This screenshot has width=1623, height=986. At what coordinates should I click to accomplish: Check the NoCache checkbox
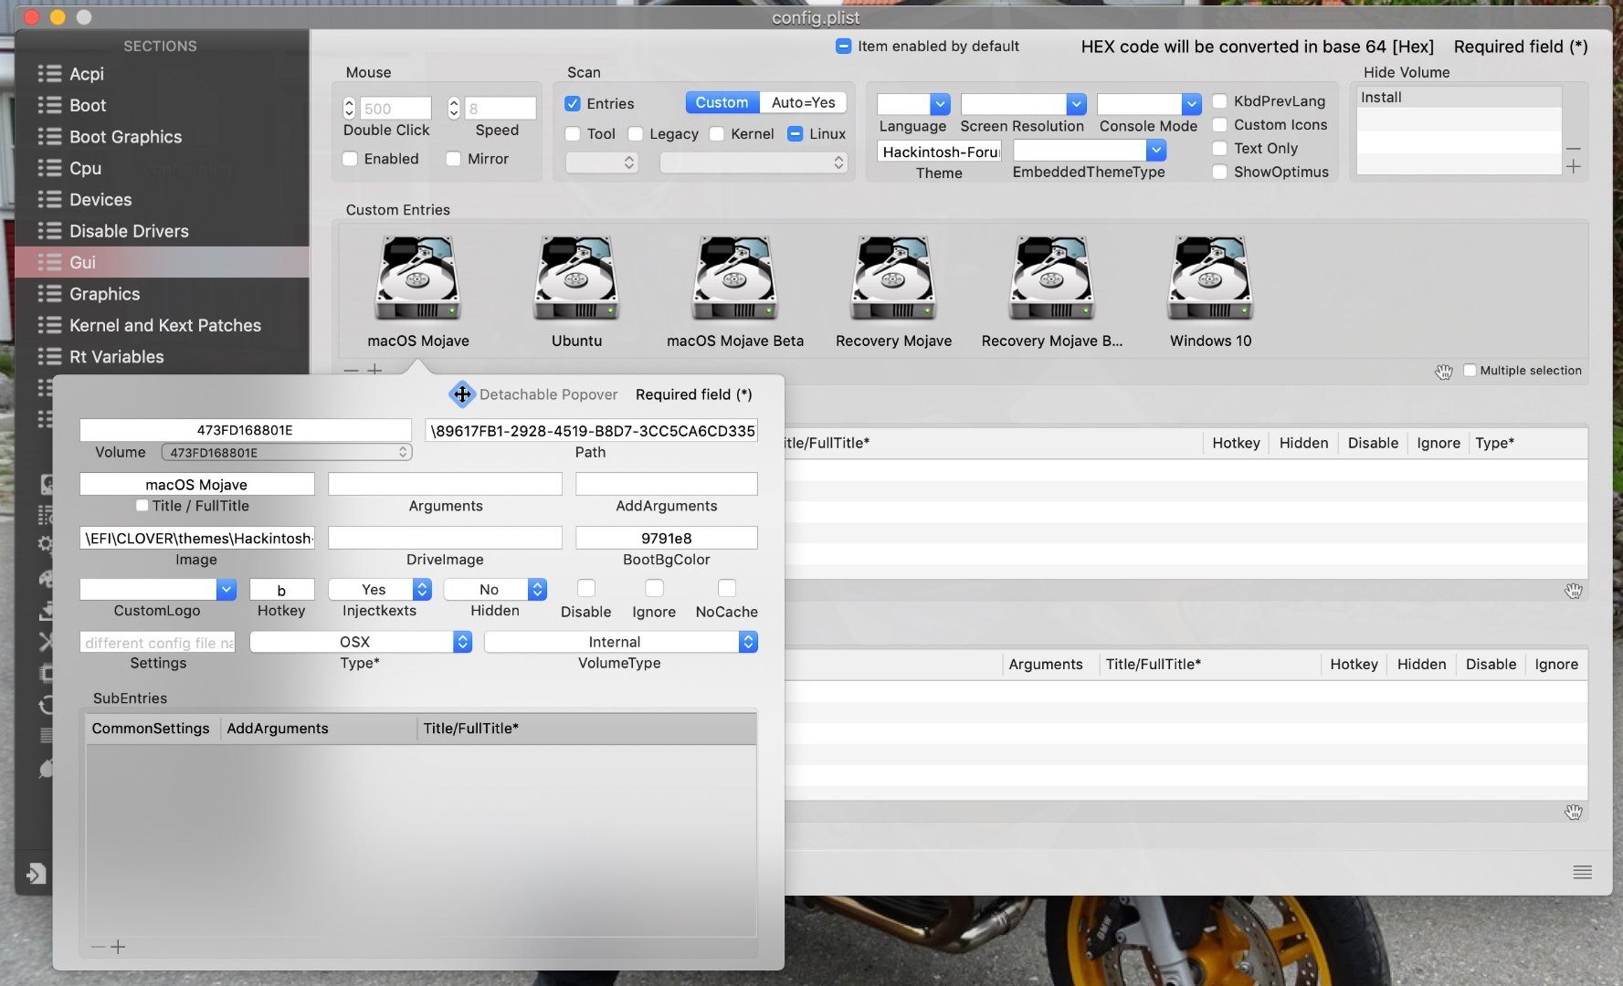click(726, 589)
